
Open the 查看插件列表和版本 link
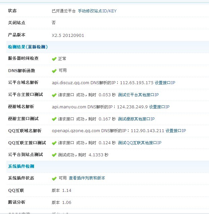point(87,178)
